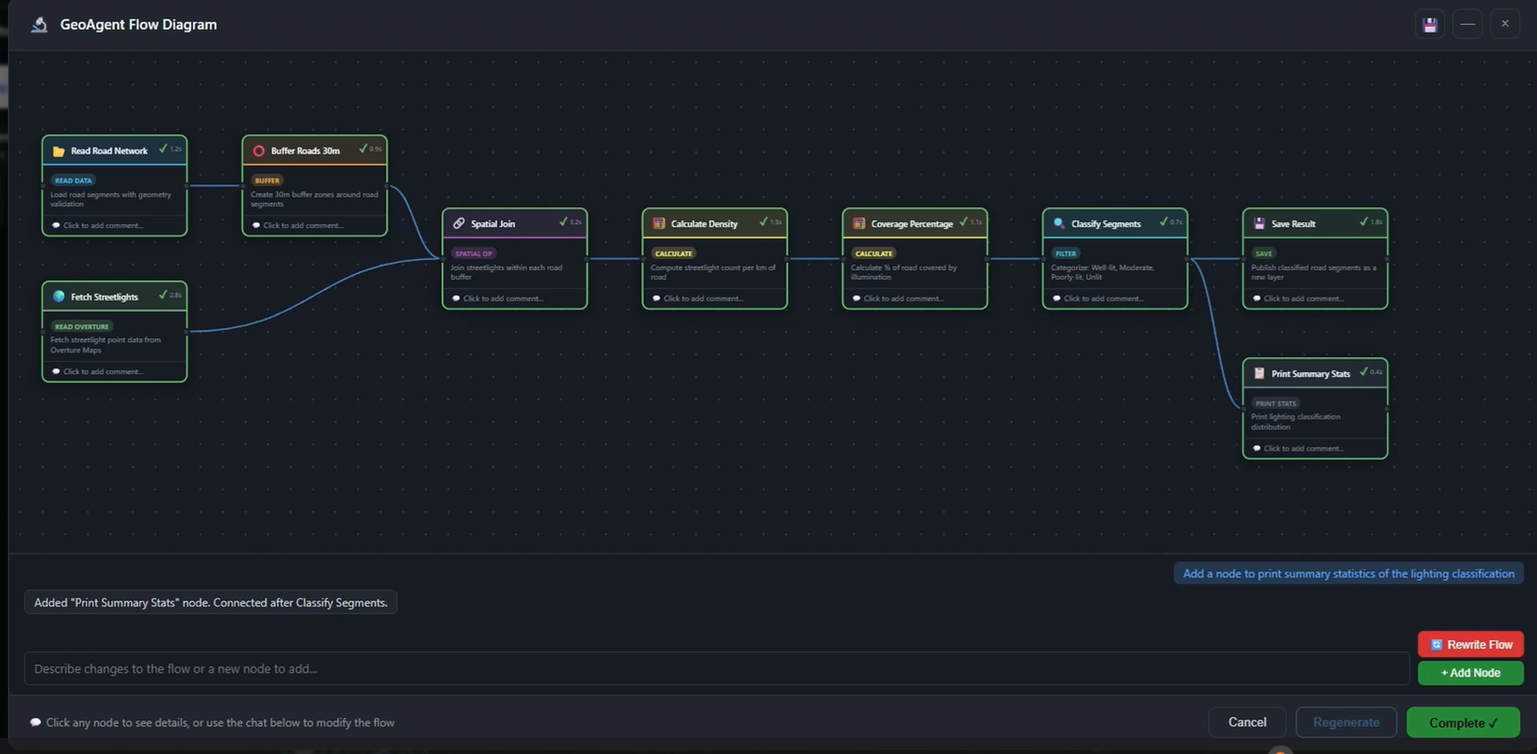1537x754 pixels.
Task: Select READ DATA tag on Read Road Network
Action: [73, 181]
